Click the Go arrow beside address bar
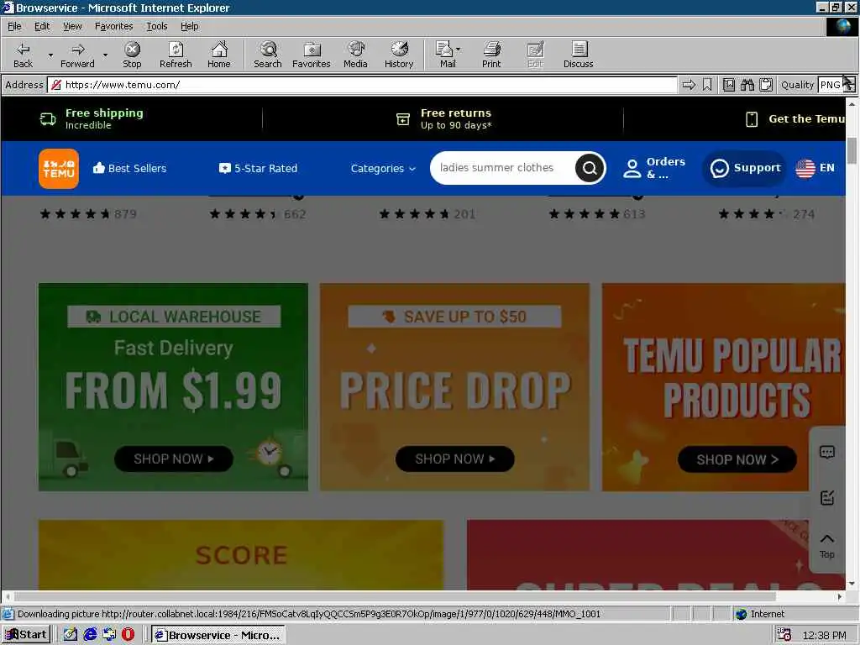Image resolution: width=860 pixels, height=645 pixels. click(x=689, y=85)
